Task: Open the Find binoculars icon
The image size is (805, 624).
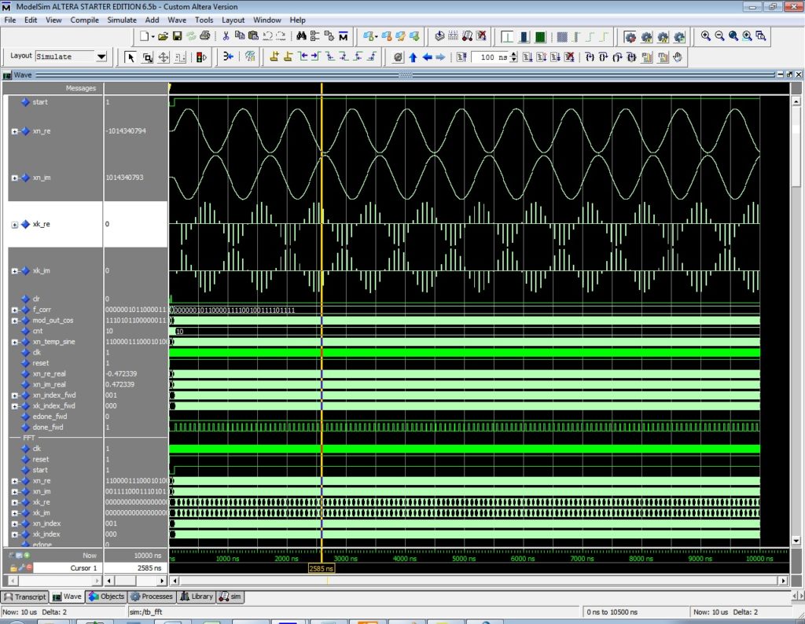Action: click(x=301, y=36)
